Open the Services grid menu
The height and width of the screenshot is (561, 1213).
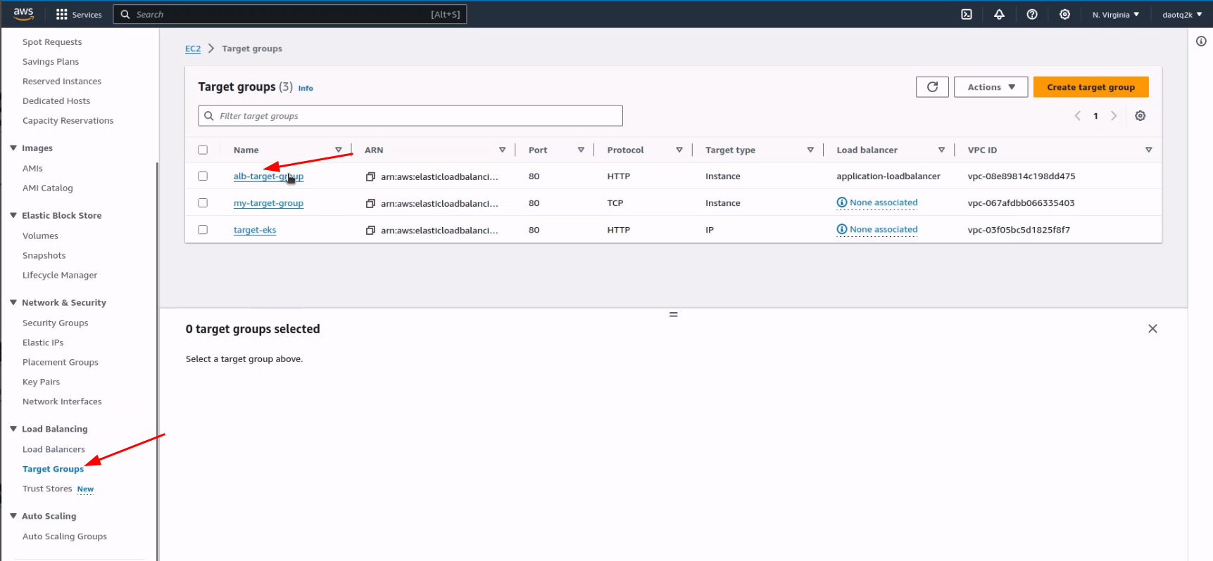tap(79, 14)
